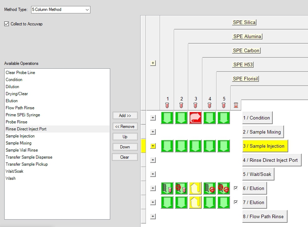Click the SPE Carbon column label
Screen dimensions: 308x227
[246, 50]
